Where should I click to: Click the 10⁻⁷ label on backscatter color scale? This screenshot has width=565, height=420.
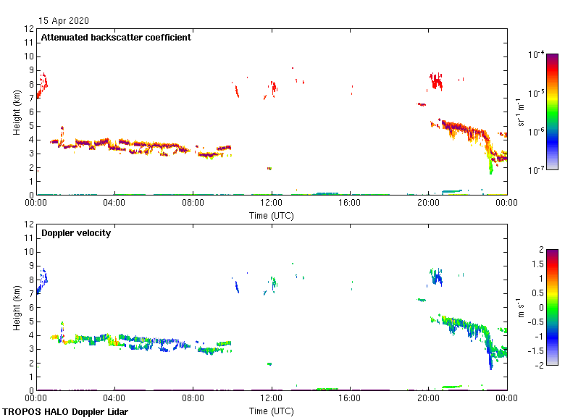point(536,170)
